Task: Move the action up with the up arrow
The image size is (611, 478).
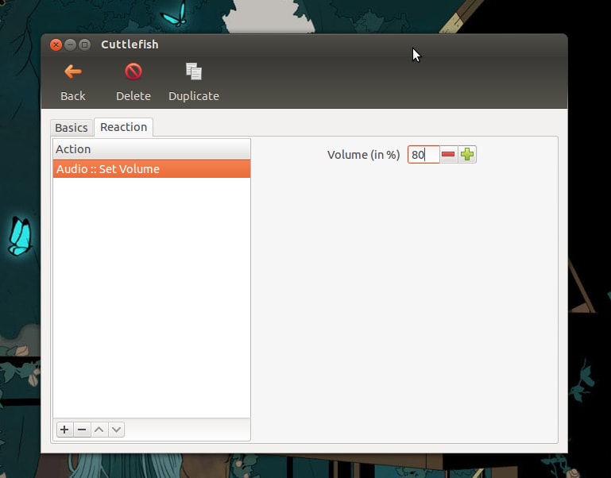Action: 99,430
